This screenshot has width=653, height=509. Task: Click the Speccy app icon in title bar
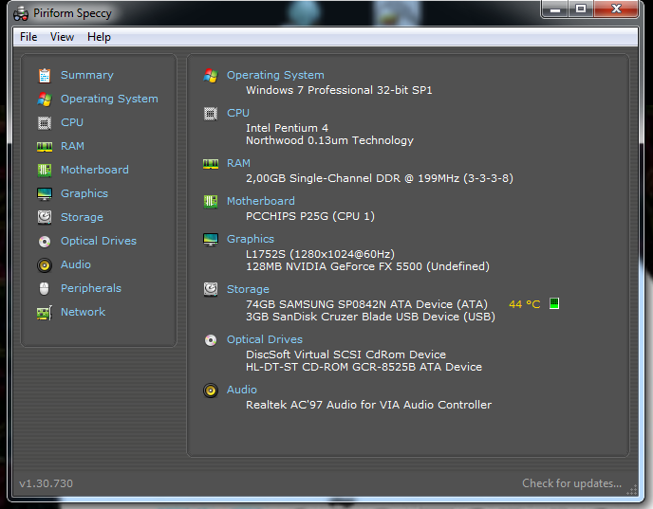[21, 13]
